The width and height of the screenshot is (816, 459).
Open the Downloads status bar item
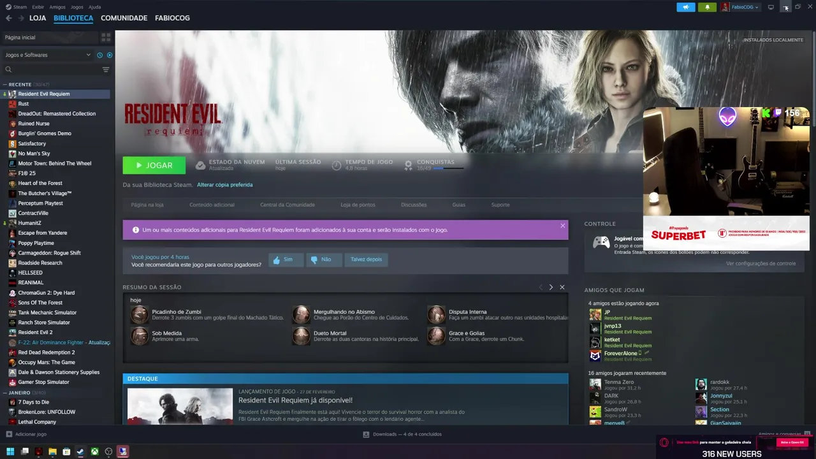click(402, 434)
